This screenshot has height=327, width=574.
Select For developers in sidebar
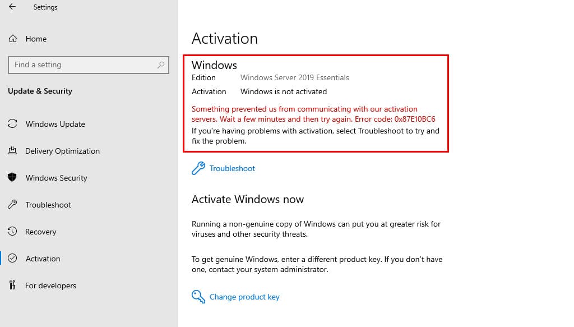50,285
